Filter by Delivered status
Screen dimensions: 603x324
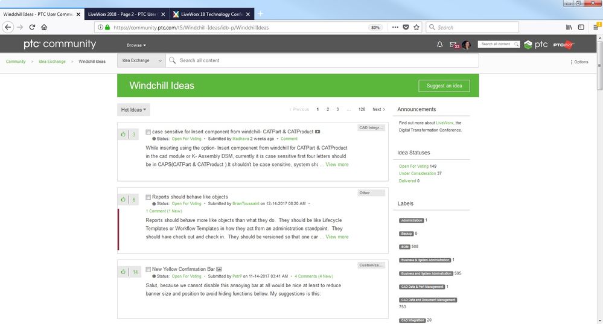coord(407,180)
